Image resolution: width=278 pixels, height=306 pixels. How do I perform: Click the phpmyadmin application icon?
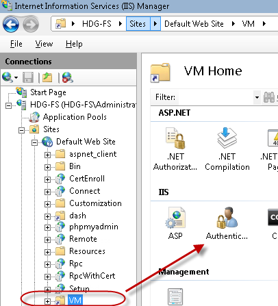click(x=60, y=227)
